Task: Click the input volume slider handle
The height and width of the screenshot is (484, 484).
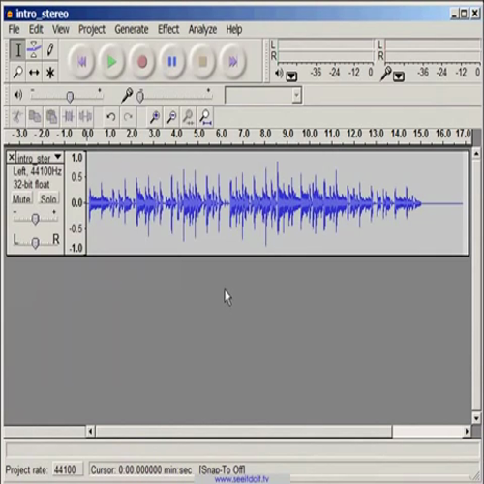Action: coord(140,97)
